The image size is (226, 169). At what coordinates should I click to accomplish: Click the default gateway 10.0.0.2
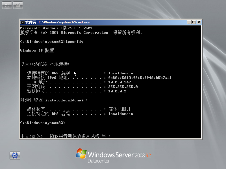coord(117,91)
